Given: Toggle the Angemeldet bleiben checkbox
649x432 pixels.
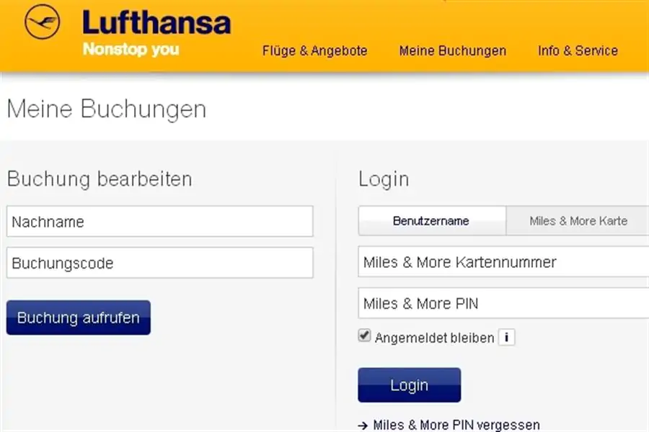Looking at the screenshot, I should tap(365, 336).
